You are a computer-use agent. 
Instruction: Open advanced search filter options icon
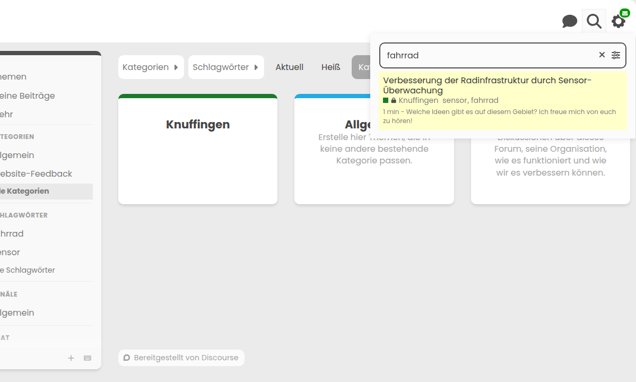615,55
